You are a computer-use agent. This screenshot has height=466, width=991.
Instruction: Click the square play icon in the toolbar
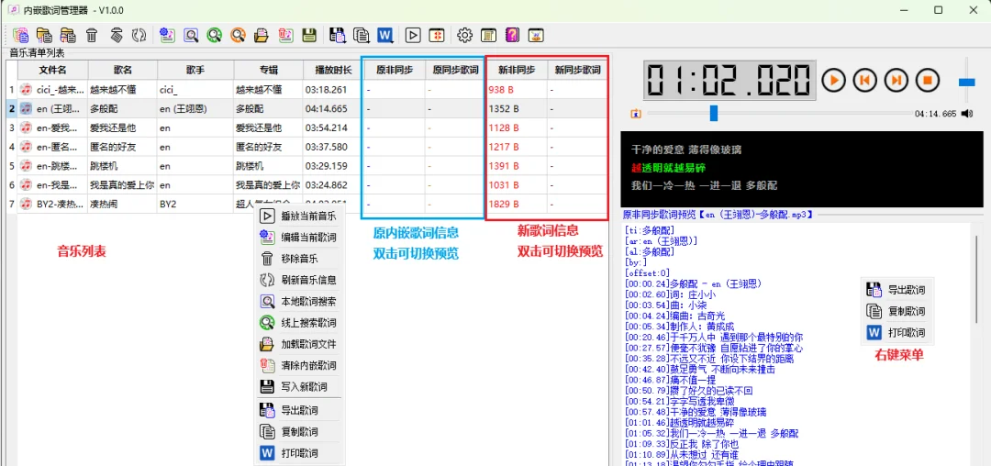(413, 36)
